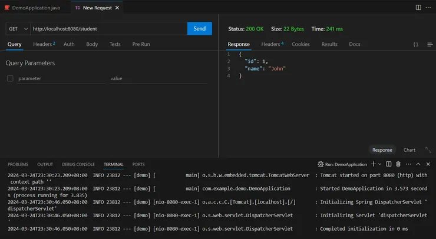Screen dimensions: 436x239
Task: Click the response format braces icon
Action: 415,45
